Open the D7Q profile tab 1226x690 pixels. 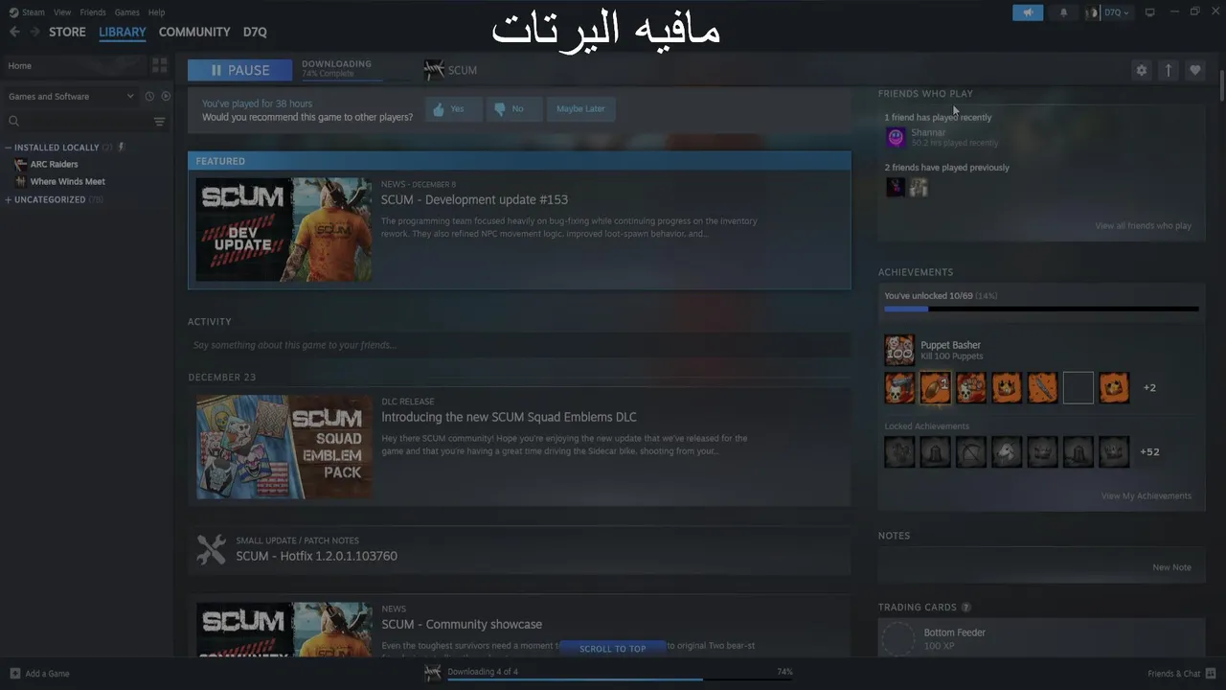coord(255,32)
